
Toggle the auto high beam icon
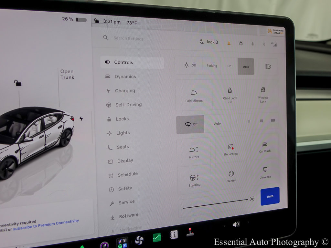[x=268, y=67]
